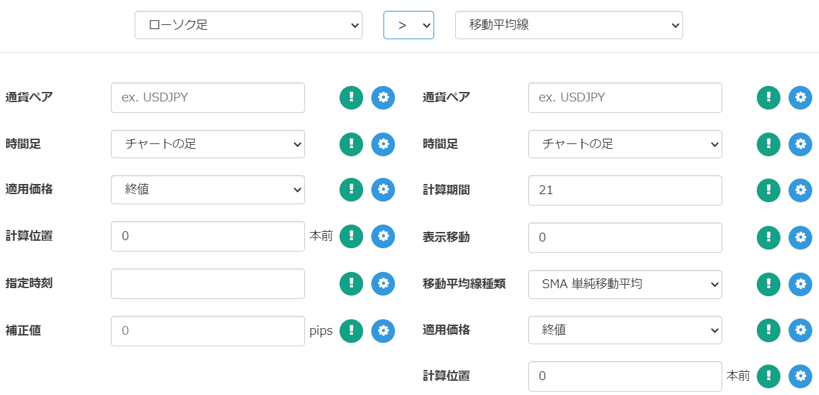Open the ローソク足 indicator dropdown
This screenshot has height=395, width=819.
(x=248, y=25)
